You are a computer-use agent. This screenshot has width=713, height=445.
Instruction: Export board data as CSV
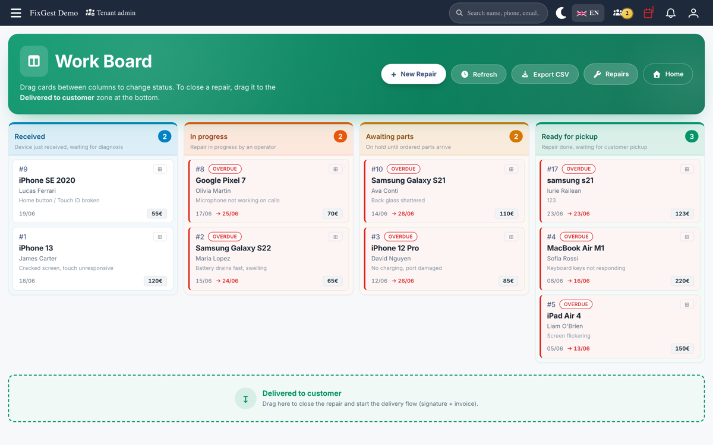pyautogui.click(x=545, y=74)
